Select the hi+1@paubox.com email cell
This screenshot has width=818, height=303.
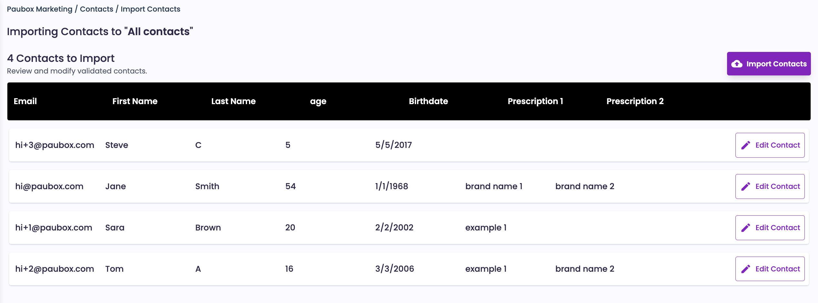click(54, 228)
